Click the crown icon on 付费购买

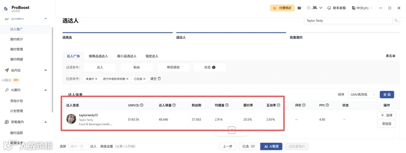point(275,8)
